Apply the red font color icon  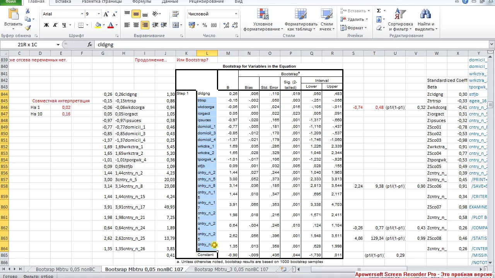pyautogui.click(x=111, y=25)
